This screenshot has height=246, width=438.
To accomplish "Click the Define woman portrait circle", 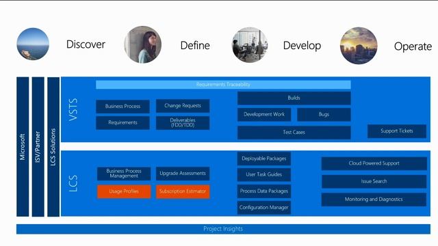I will pos(143,44).
